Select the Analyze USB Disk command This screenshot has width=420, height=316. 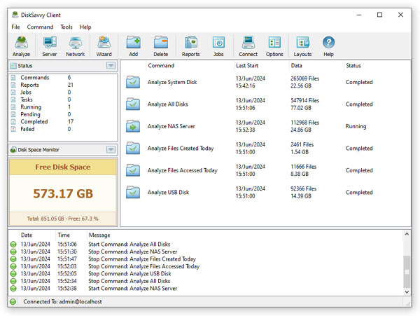click(168, 192)
